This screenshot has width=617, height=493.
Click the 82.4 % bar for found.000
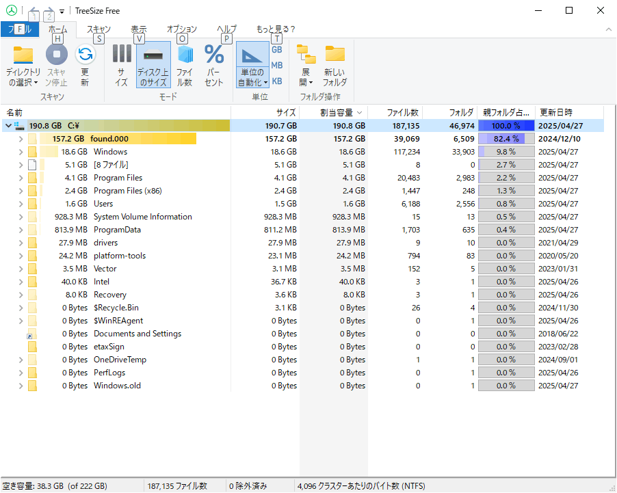506,139
